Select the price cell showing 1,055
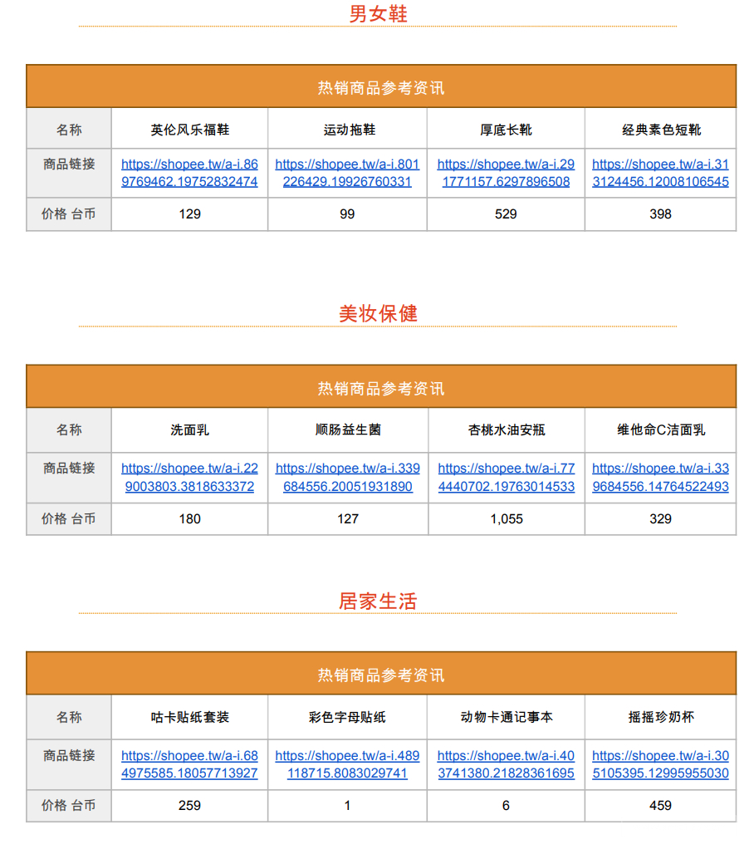This screenshot has width=754, height=854. pyautogui.click(x=504, y=519)
